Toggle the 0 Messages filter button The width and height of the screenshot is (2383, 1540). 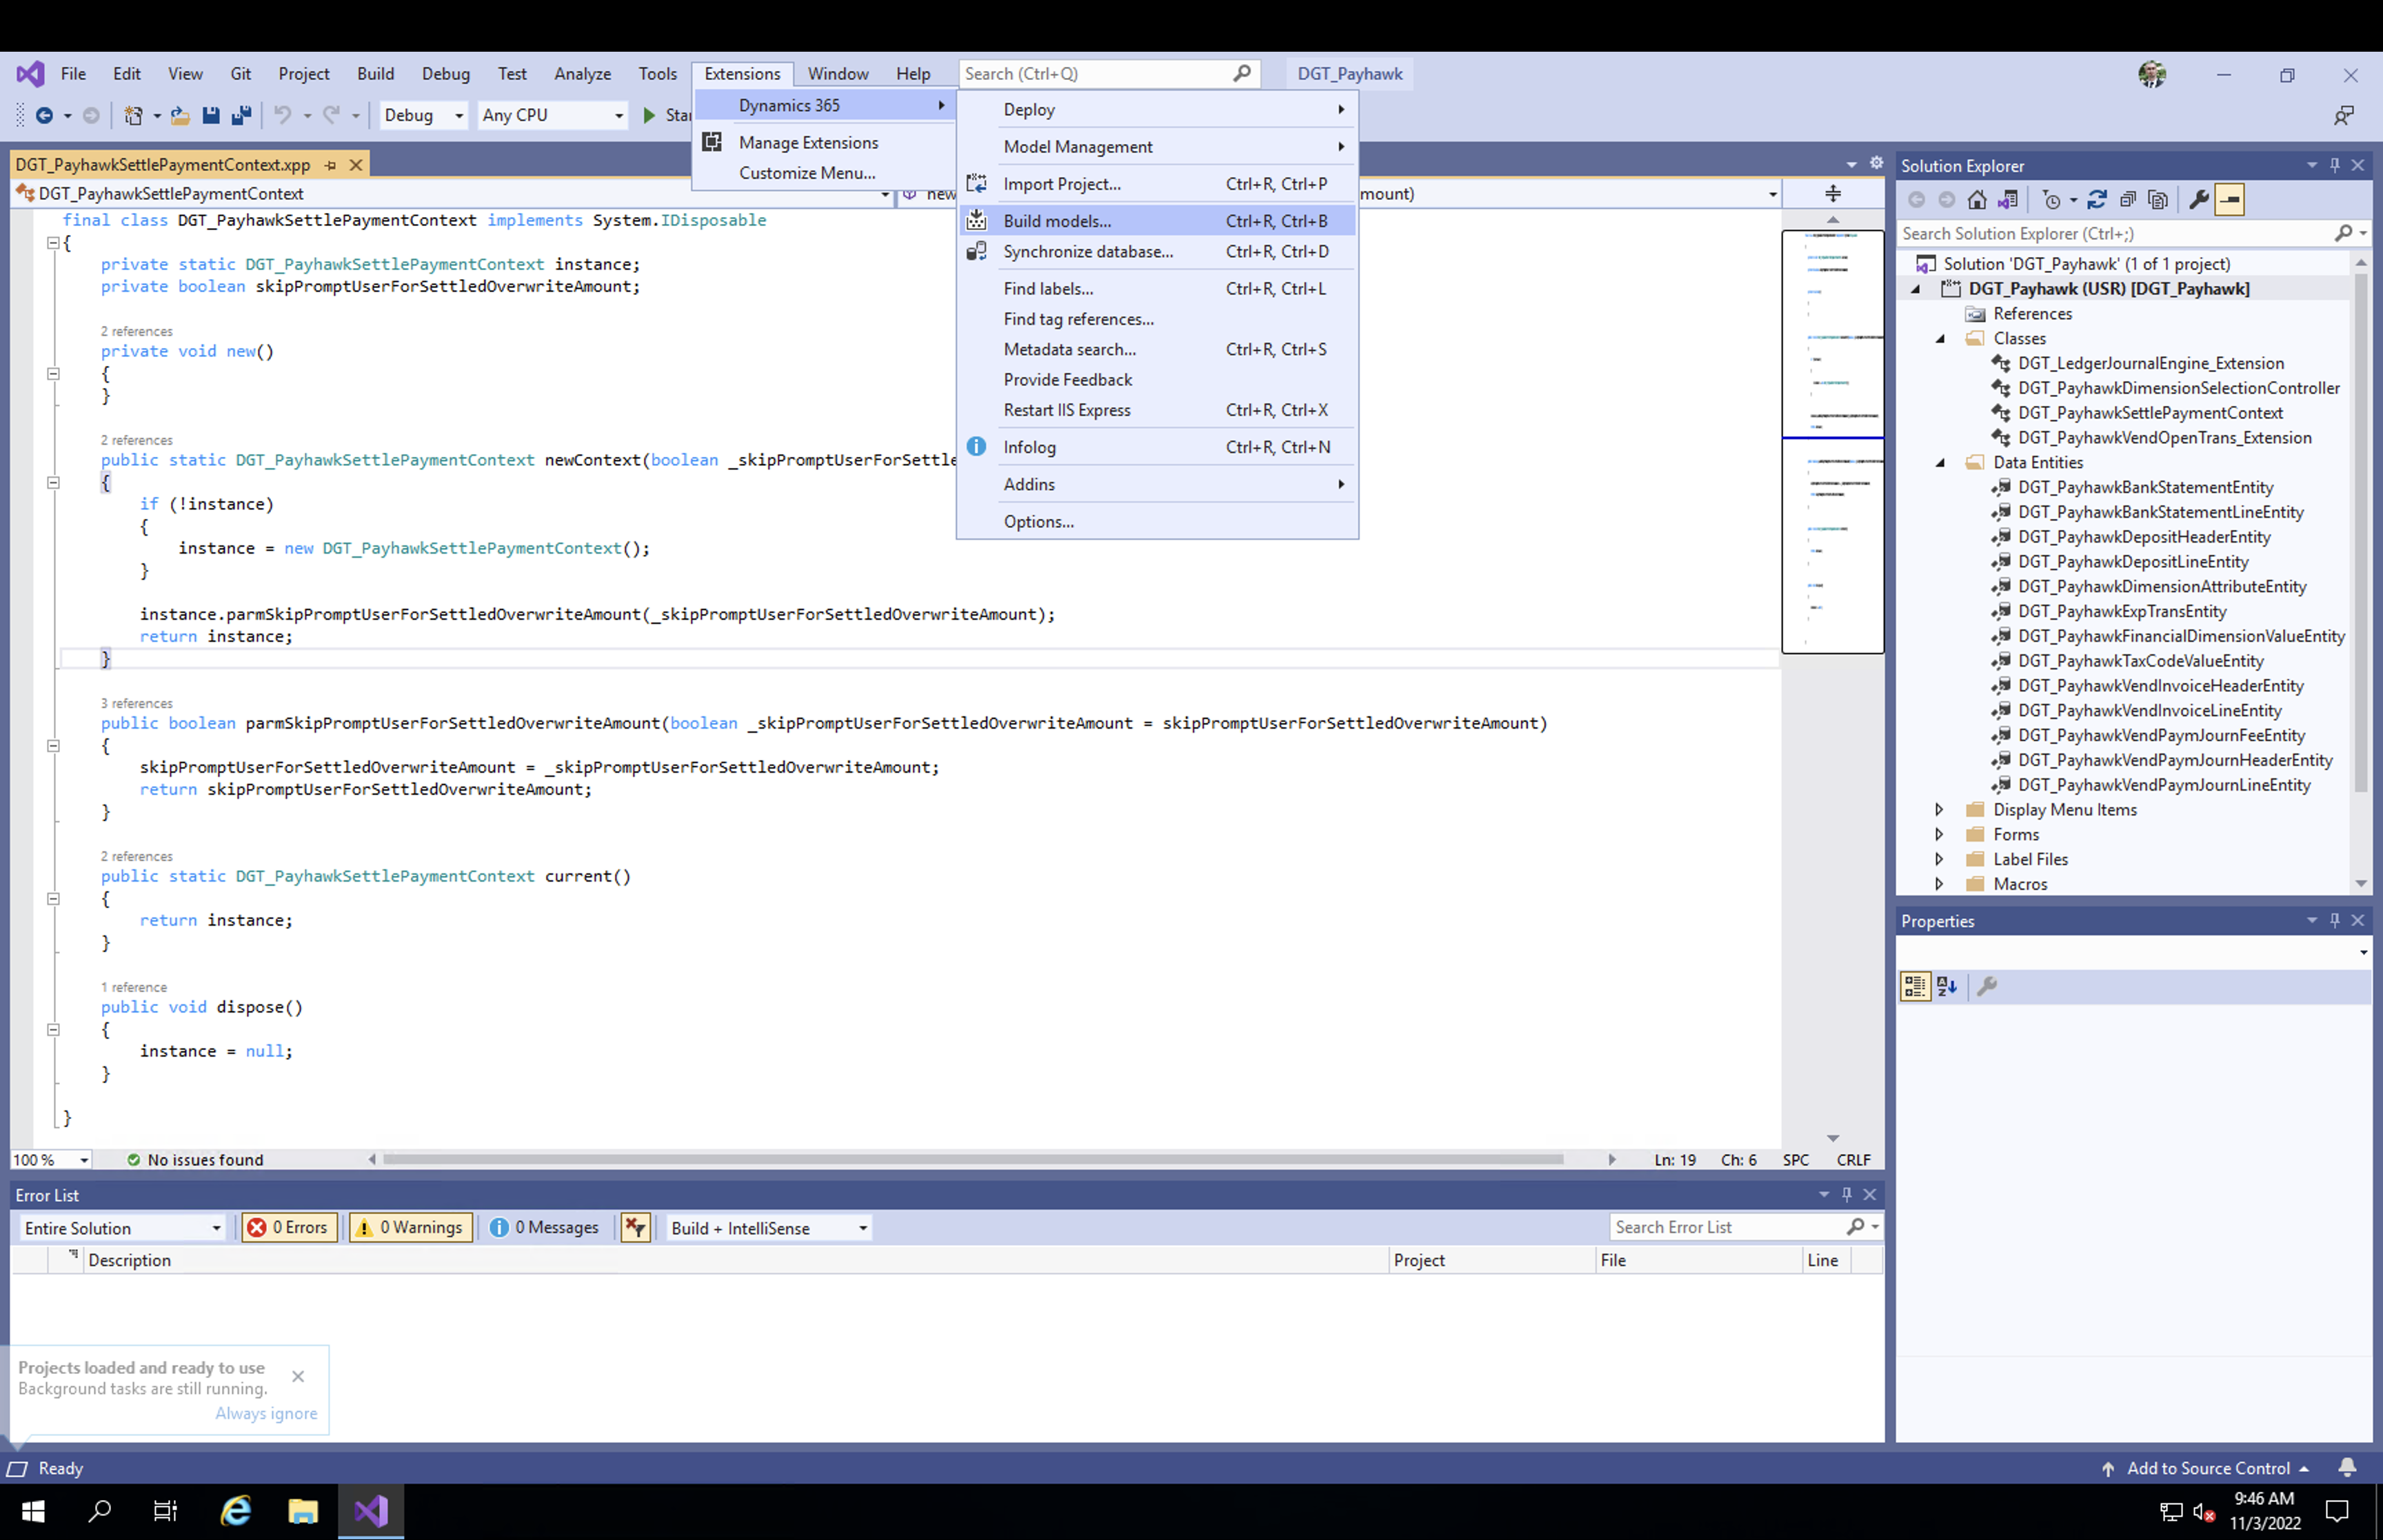click(545, 1228)
